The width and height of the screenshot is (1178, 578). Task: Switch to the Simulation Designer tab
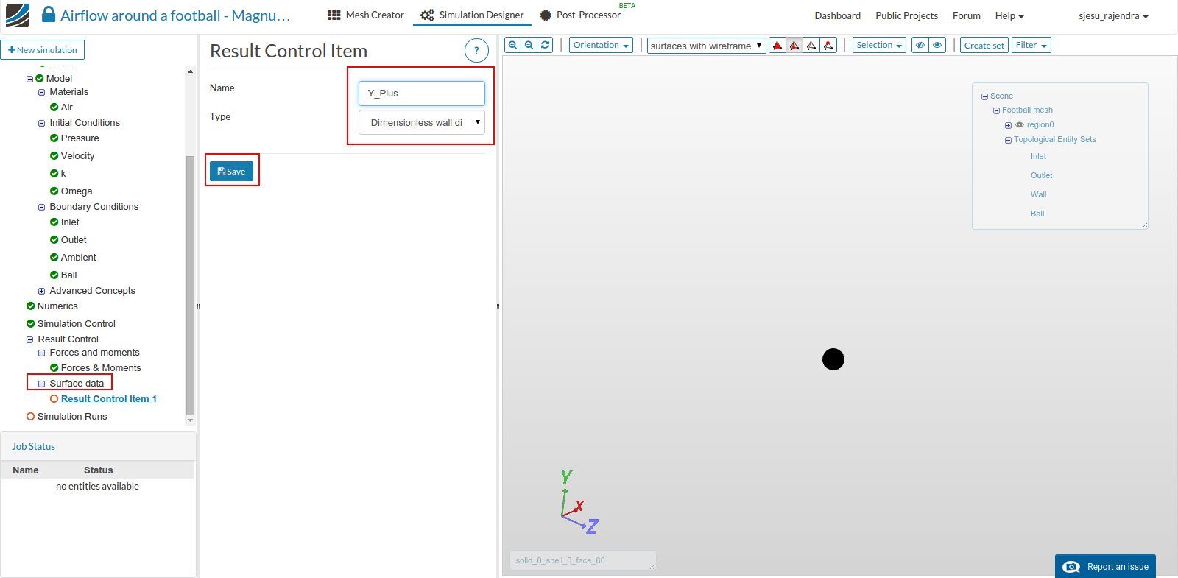pos(473,15)
